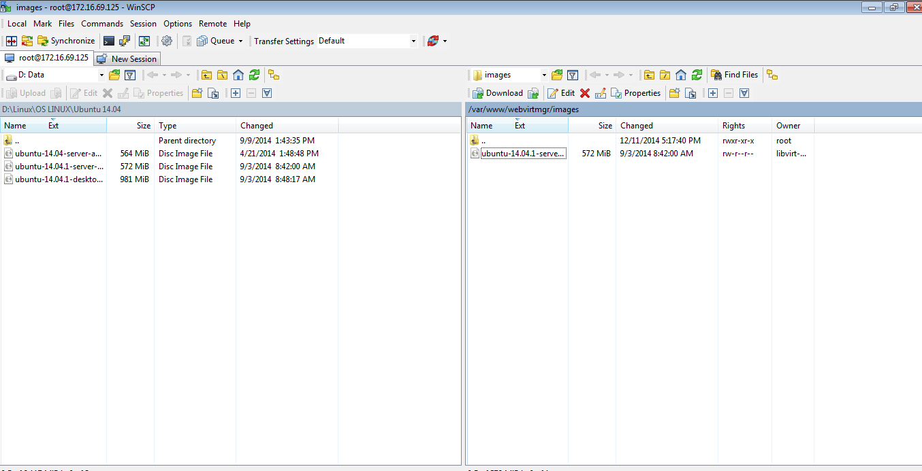
Task: Click rename icon in remote panel
Action: coord(601,93)
